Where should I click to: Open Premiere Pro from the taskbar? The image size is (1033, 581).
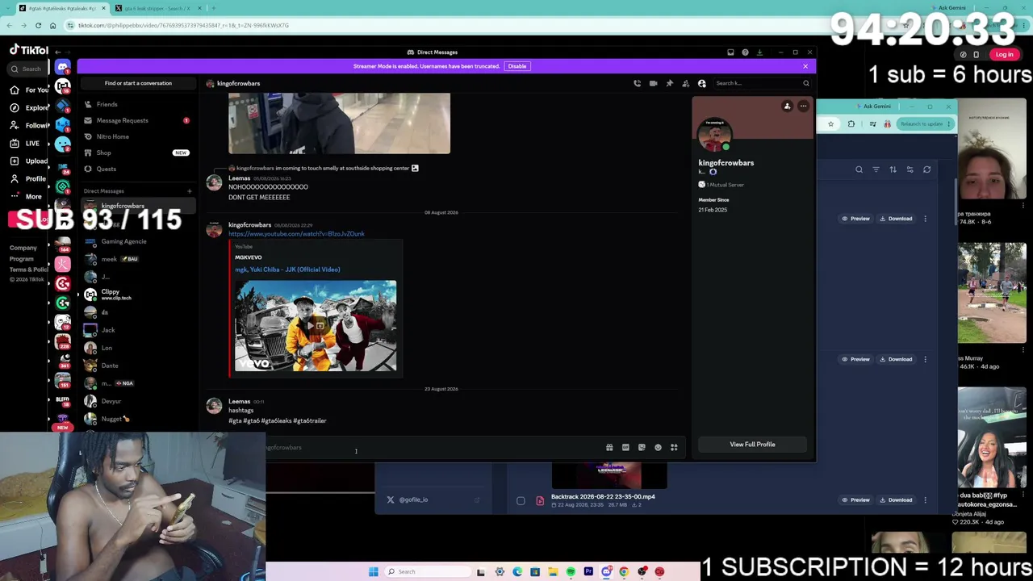coord(588,571)
